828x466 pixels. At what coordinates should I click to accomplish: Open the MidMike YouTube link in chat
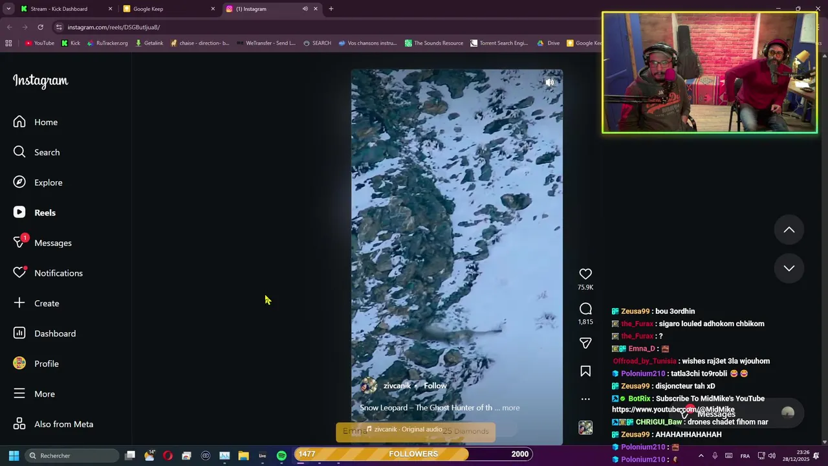point(673,410)
